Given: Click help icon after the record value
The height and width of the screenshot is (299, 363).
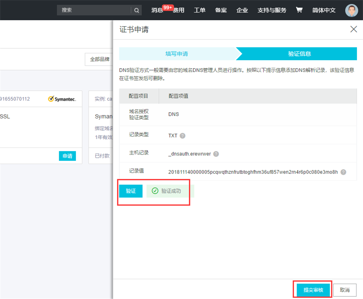Looking at the screenshot, I should 343,172.
